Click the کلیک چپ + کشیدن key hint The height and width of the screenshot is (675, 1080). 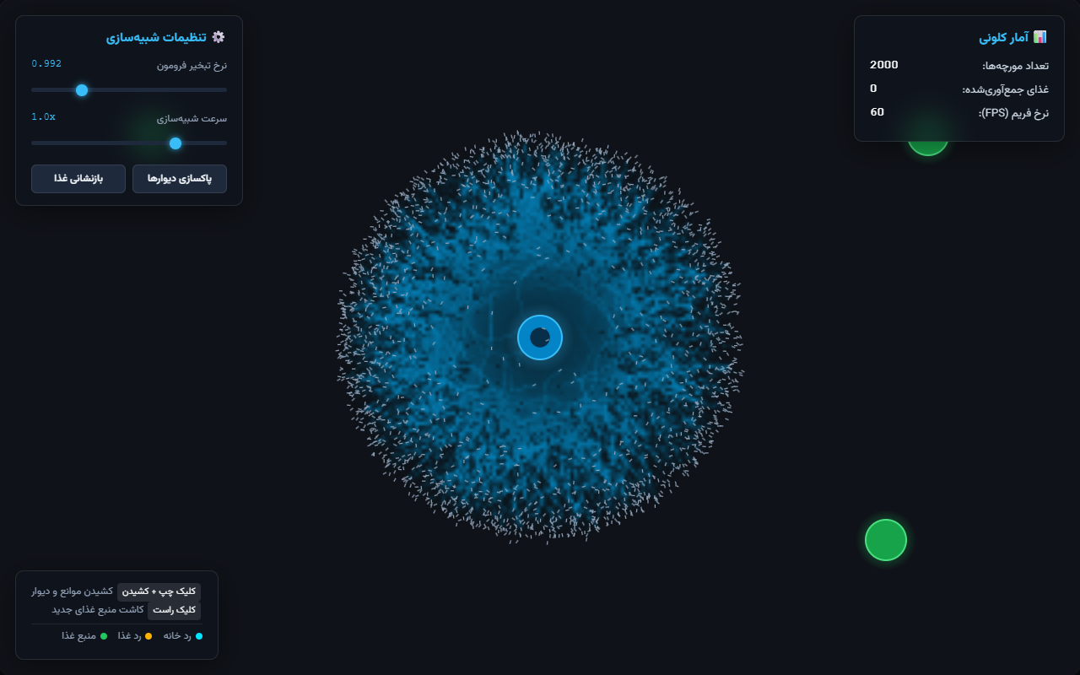pyautogui.click(x=159, y=591)
